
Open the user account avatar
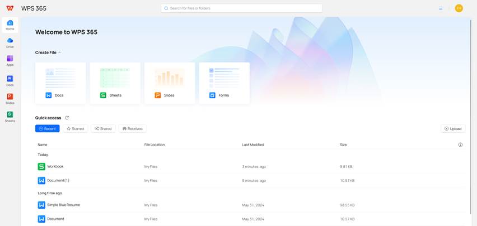(459, 8)
